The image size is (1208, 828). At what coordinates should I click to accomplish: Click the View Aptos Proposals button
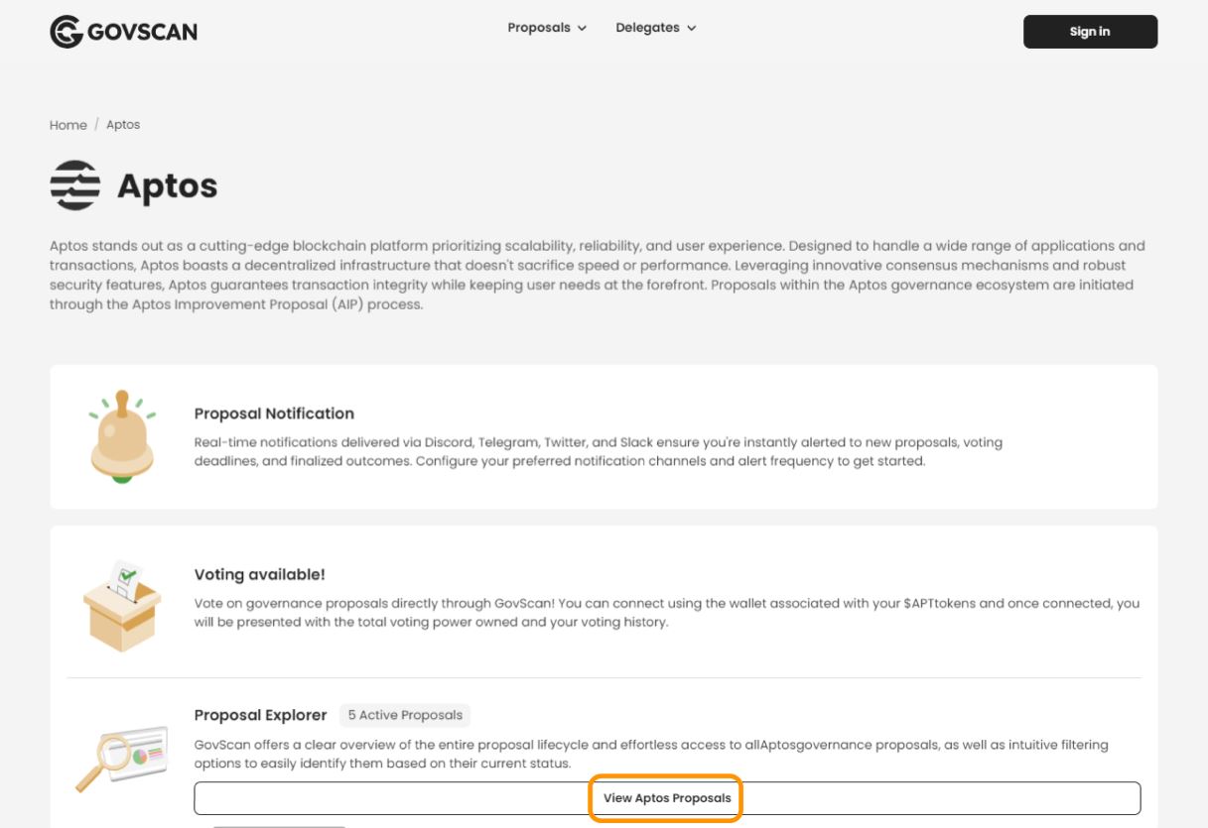click(665, 796)
